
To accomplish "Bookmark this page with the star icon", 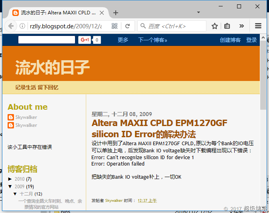I will coord(215,26).
